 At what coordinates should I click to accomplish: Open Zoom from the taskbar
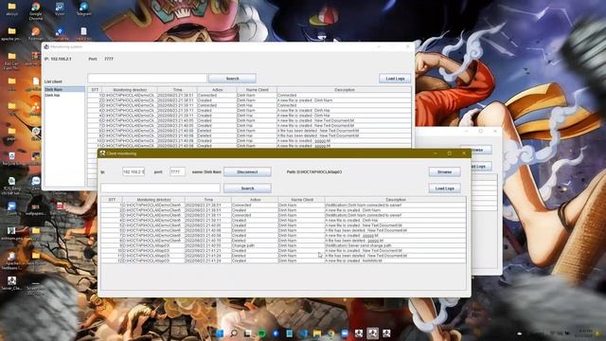345,333
